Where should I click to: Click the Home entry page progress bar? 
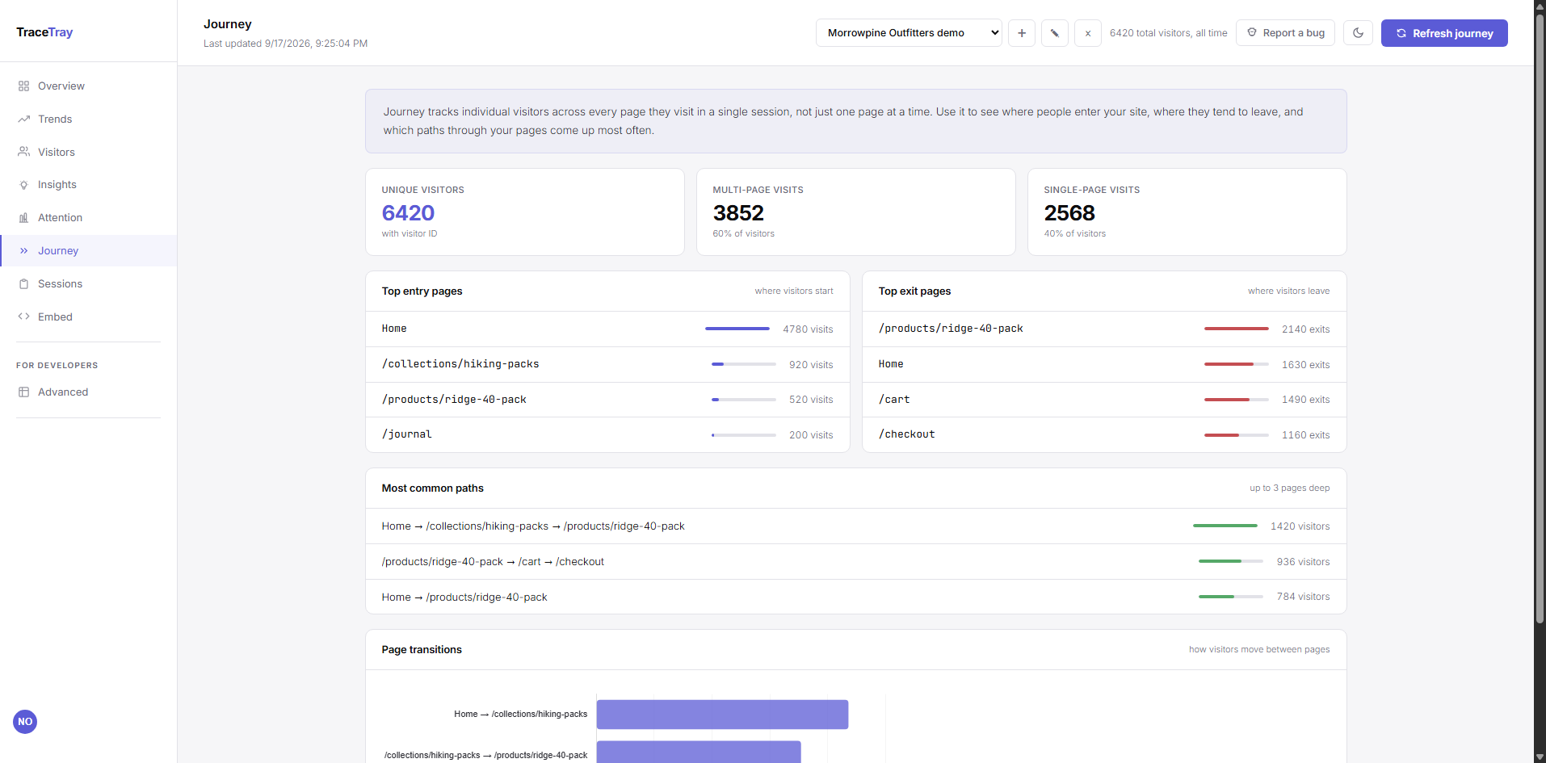(737, 329)
